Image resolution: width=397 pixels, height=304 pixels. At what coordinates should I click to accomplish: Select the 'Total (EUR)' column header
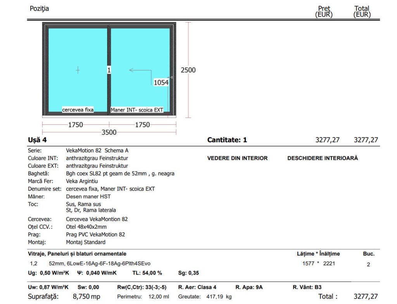pyautogui.click(x=362, y=12)
